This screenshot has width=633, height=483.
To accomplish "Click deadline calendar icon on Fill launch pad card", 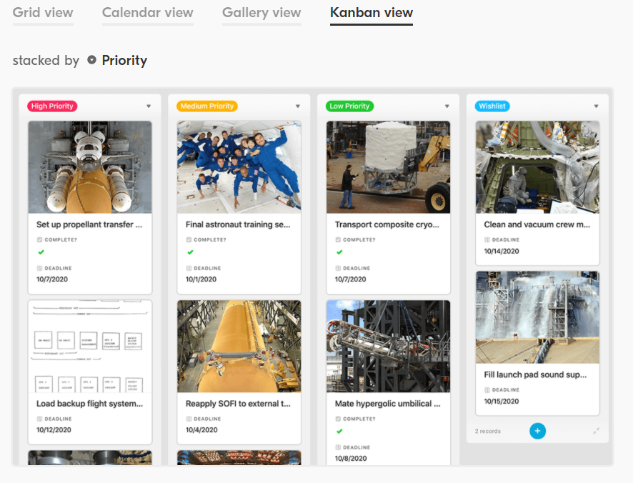I will [x=487, y=390].
